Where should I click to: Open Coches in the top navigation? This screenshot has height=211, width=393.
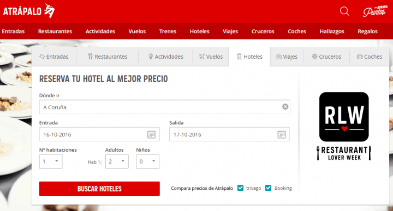coord(297,32)
